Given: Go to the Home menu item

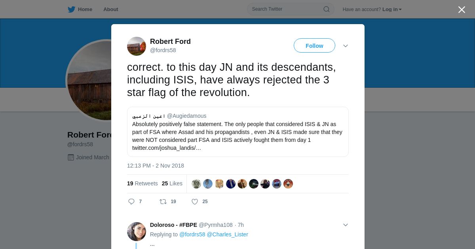Looking at the screenshot, I should pos(85,9).
